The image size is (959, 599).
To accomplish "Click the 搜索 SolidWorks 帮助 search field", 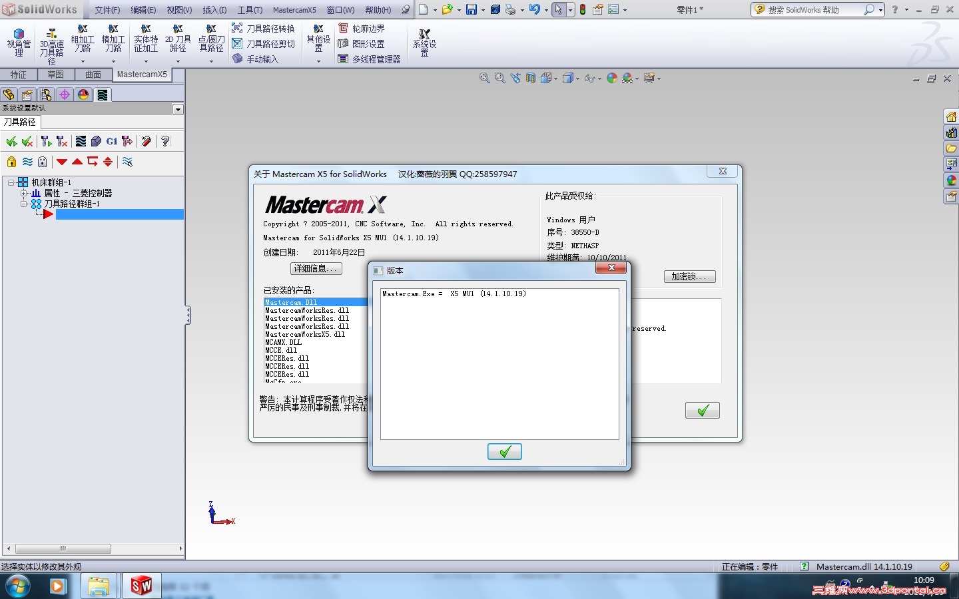I will point(813,10).
